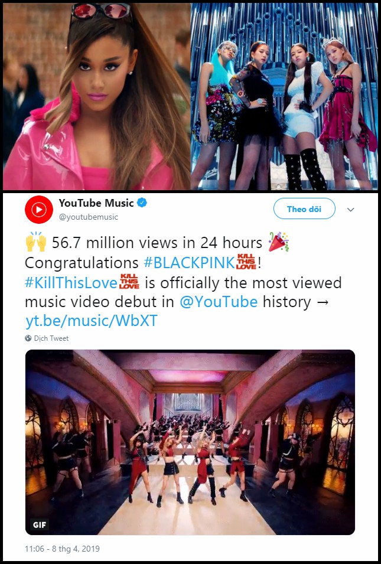Click the Kill This Love emoji after #KillThisLove
381x564 pixels.
click(129, 282)
